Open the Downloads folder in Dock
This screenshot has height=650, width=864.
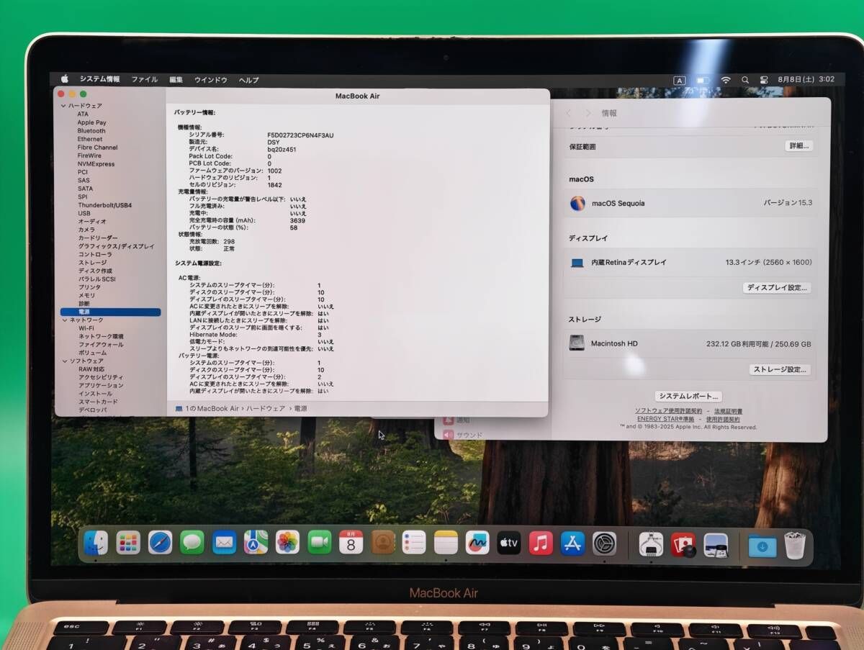762,546
